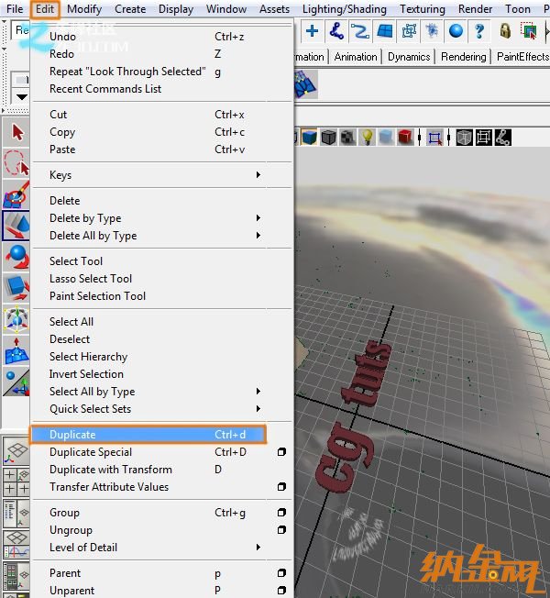The height and width of the screenshot is (598, 550).
Task: Switch to the Dynamics shelf tab
Action: (409, 57)
